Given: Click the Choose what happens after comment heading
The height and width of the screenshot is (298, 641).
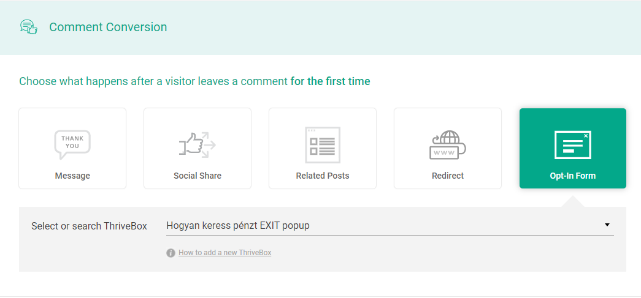Looking at the screenshot, I should [x=194, y=81].
